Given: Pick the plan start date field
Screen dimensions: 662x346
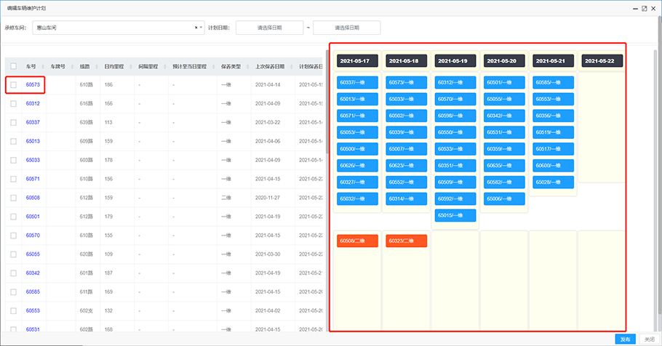Looking at the screenshot, I should tap(269, 28).
